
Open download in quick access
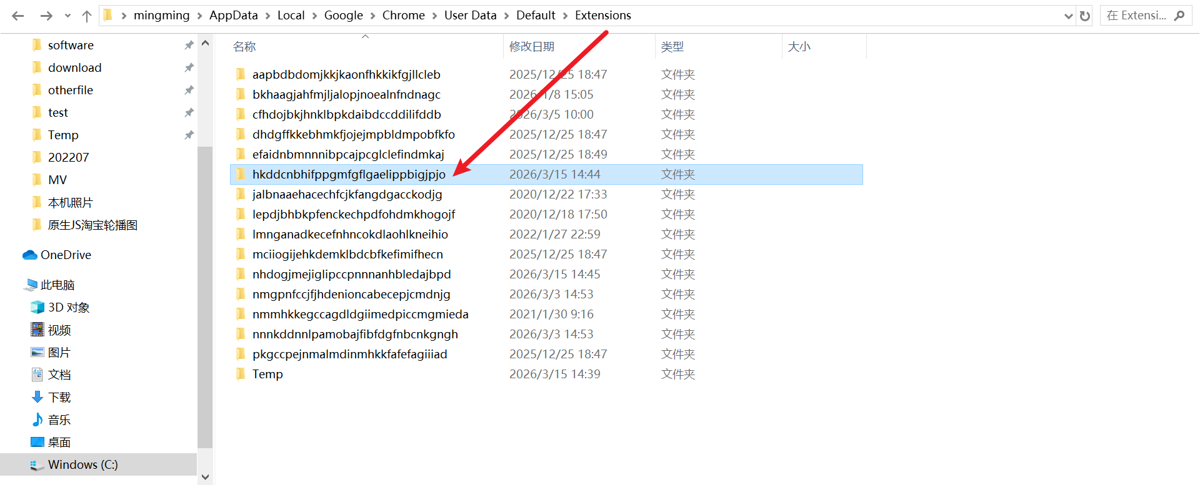point(74,68)
